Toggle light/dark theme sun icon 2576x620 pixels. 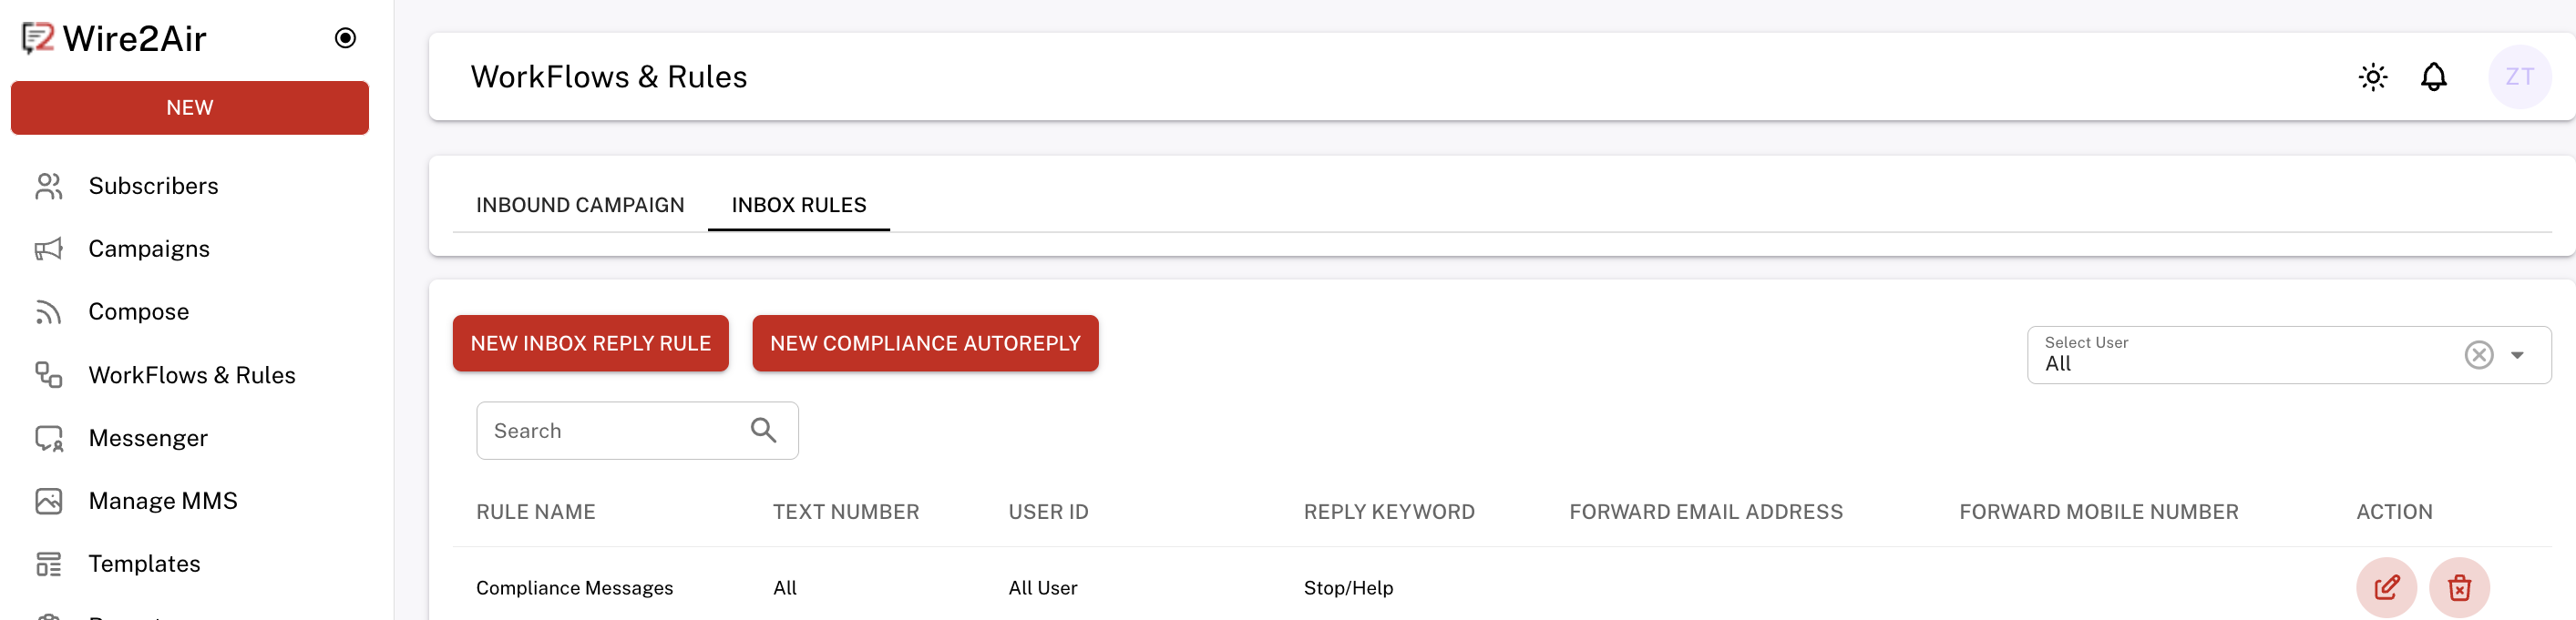(x=2372, y=76)
